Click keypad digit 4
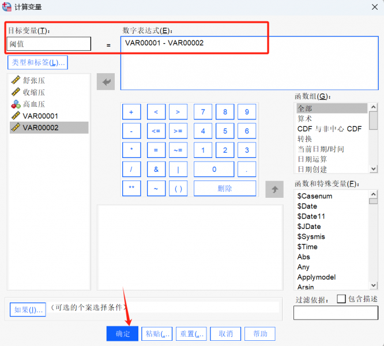 coord(203,131)
